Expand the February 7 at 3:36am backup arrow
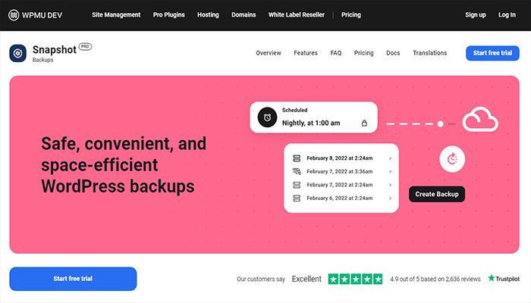Screen dimensions: 531x303 390,172
